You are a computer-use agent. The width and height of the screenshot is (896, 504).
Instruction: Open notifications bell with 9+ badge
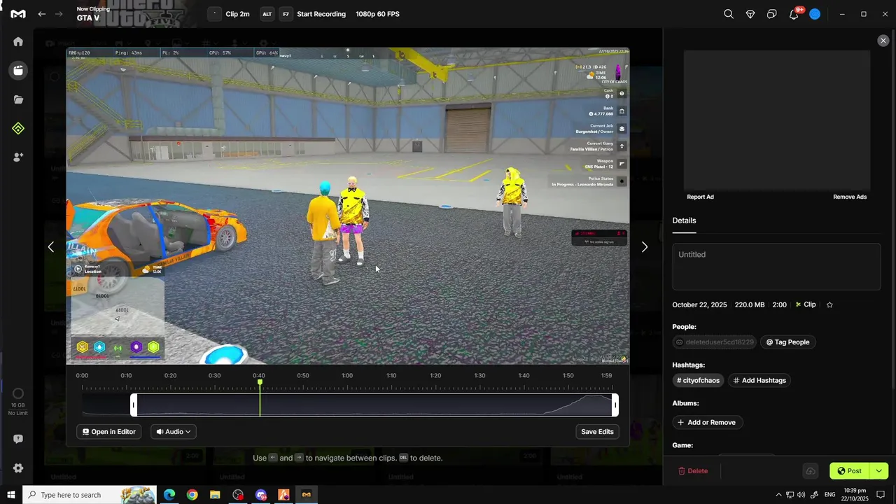pyautogui.click(x=794, y=14)
